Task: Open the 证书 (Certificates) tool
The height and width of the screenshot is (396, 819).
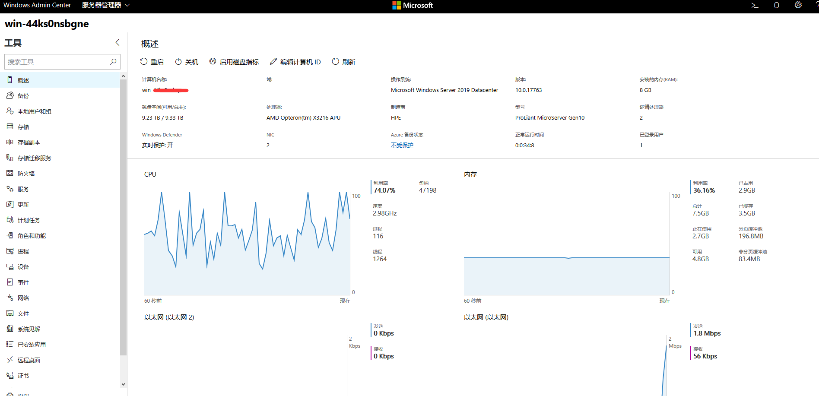Action: tap(23, 375)
